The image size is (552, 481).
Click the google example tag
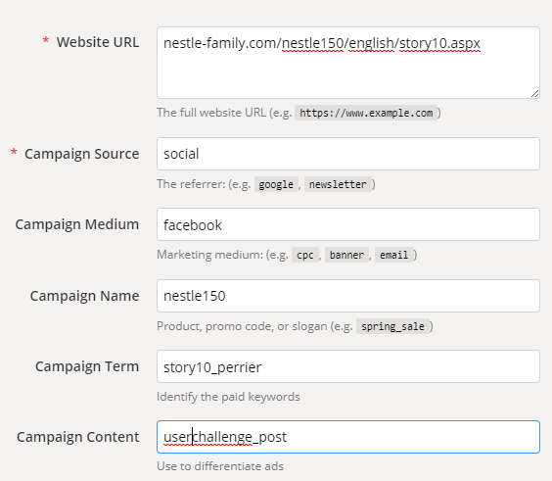coord(276,184)
